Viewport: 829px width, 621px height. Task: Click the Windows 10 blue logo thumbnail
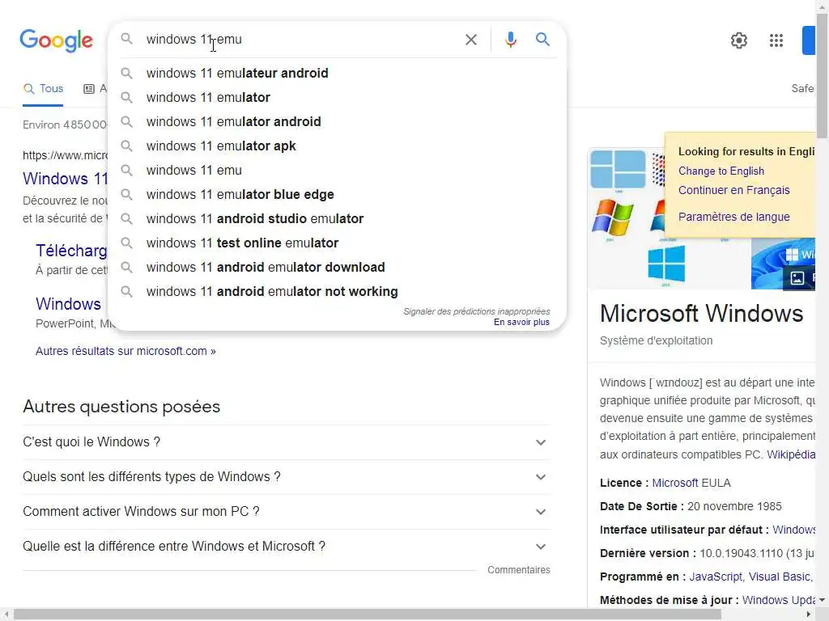pos(666,263)
